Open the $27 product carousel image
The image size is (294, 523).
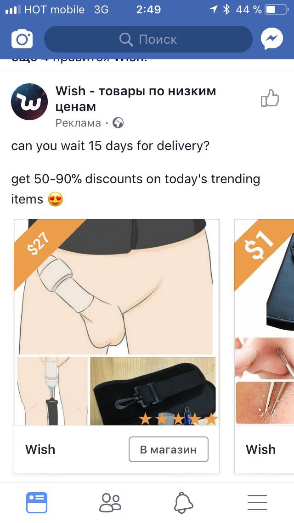[x=117, y=322]
